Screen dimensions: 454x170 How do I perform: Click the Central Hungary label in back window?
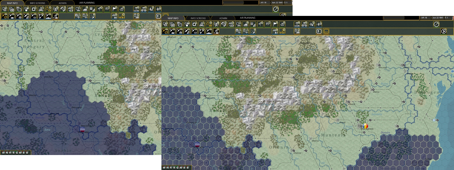click(34, 43)
